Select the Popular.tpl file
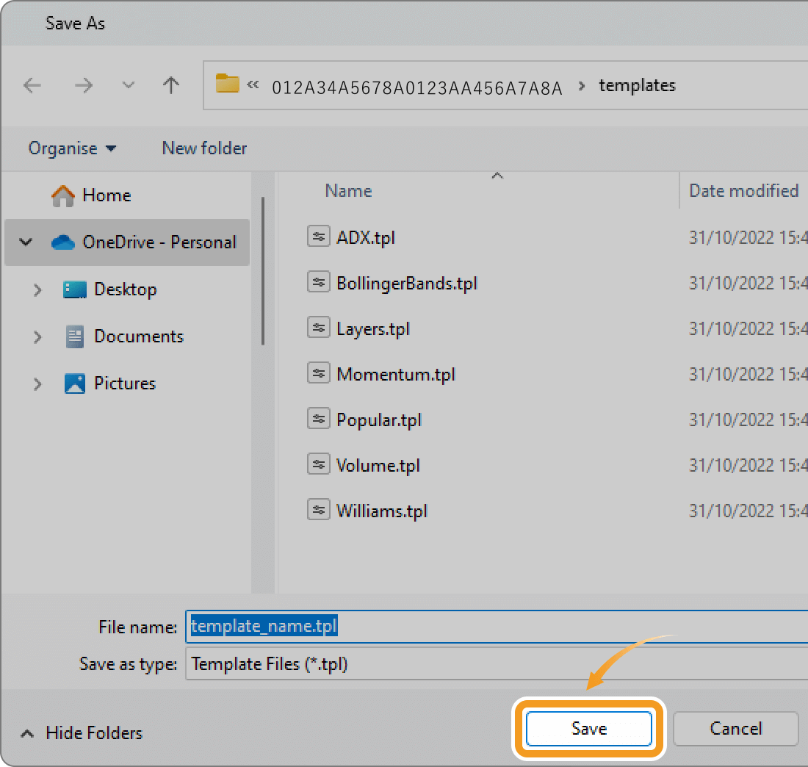Screen dimensions: 808x767 (379, 420)
